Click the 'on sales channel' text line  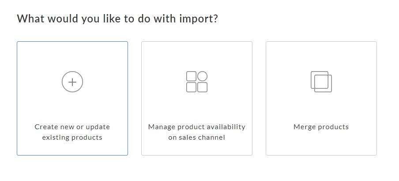(x=197, y=138)
